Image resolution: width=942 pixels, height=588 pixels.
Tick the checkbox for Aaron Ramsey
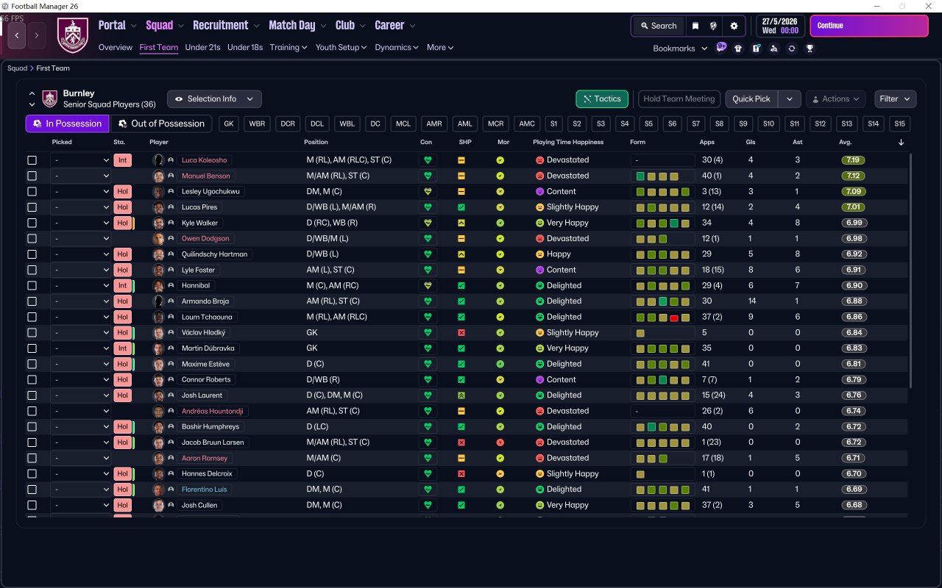(32, 458)
